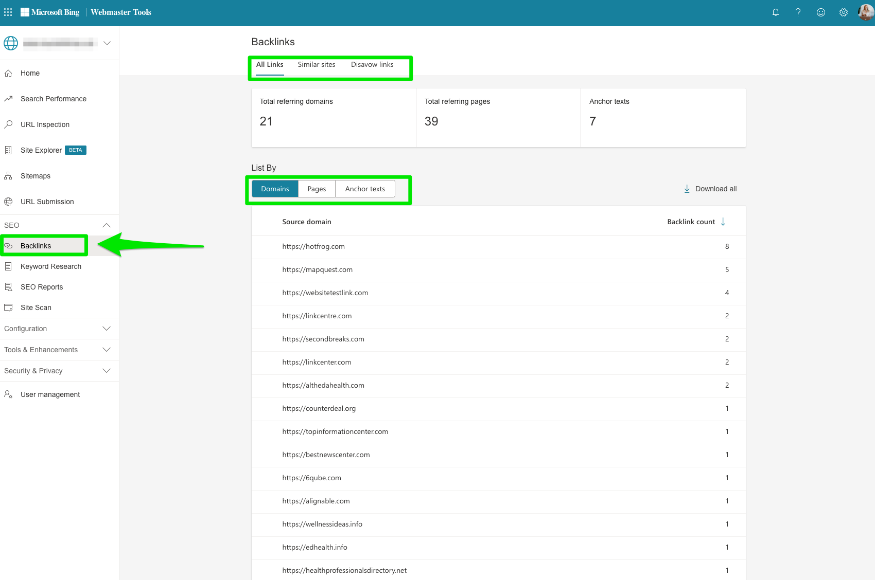The image size is (875, 580).
Task: Open the Site Explorer beta tool
Action: (x=41, y=150)
